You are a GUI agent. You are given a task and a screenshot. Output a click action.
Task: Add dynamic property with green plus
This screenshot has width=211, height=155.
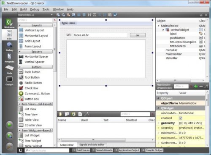[196, 86]
